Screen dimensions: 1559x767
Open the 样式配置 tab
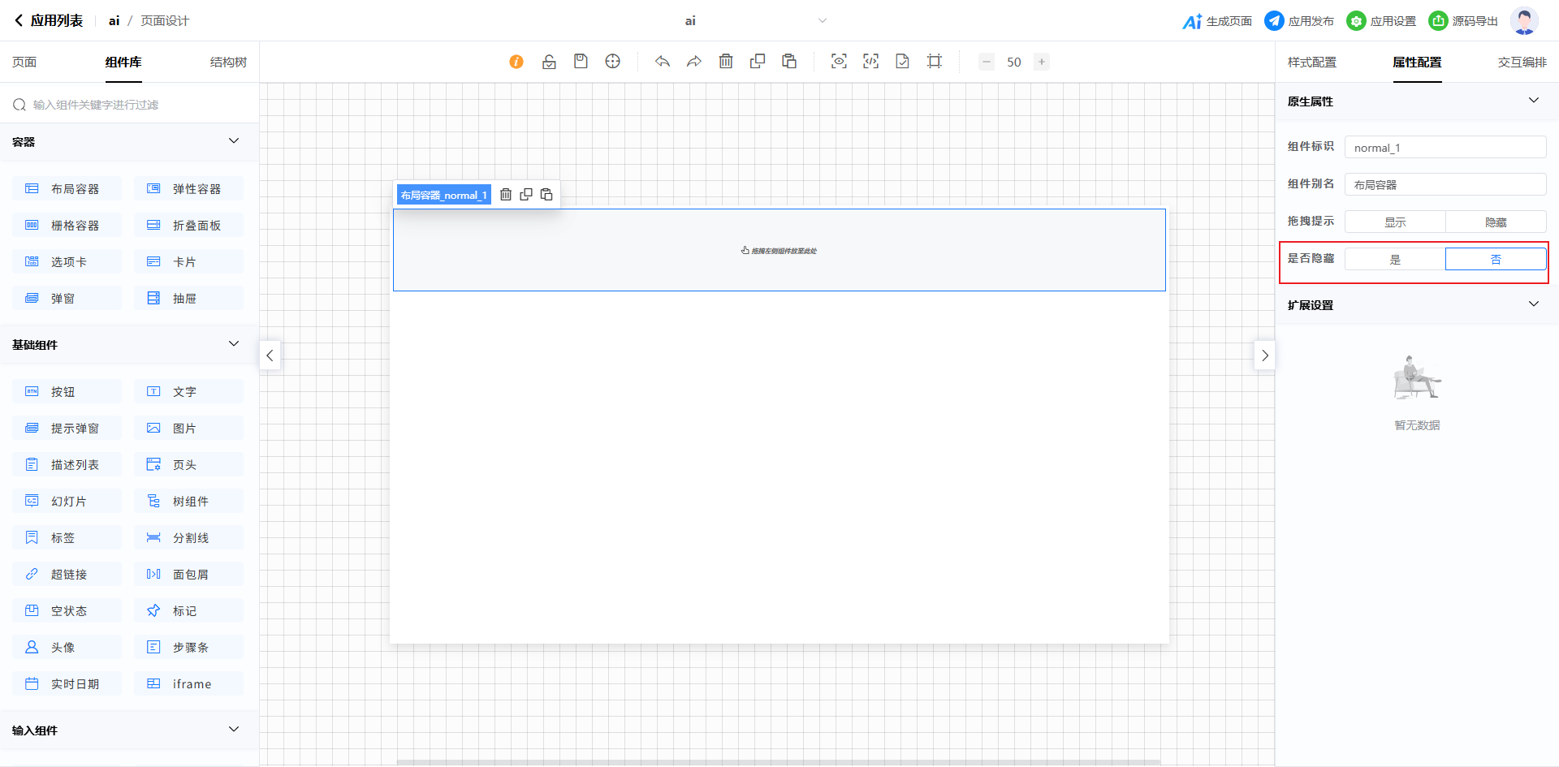point(1311,62)
